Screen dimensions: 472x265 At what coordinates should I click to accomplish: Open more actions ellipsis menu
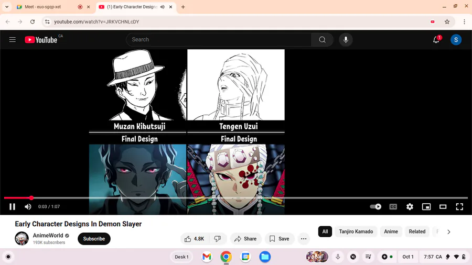click(304, 239)
